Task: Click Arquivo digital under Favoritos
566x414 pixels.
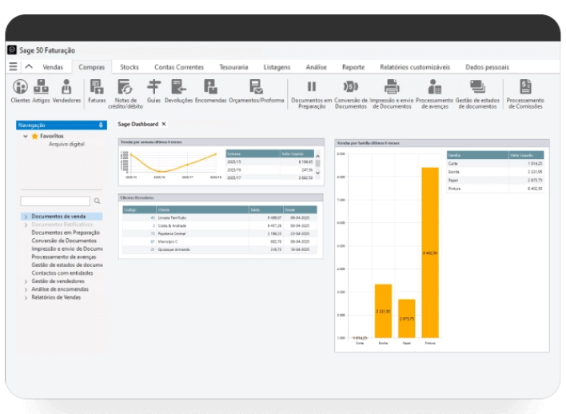Action: coord(66,145)
